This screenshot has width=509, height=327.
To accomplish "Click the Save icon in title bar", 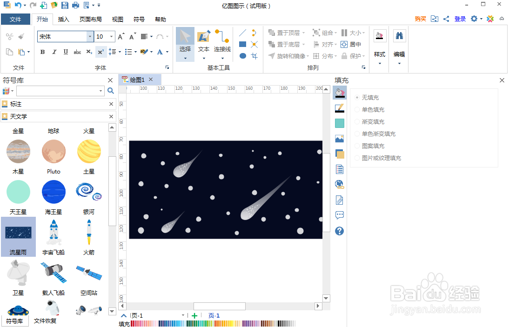I will [65, 5].
